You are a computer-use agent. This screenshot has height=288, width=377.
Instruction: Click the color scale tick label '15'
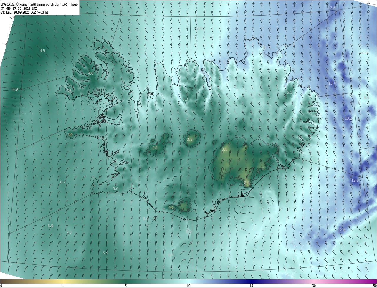point(251,286)
